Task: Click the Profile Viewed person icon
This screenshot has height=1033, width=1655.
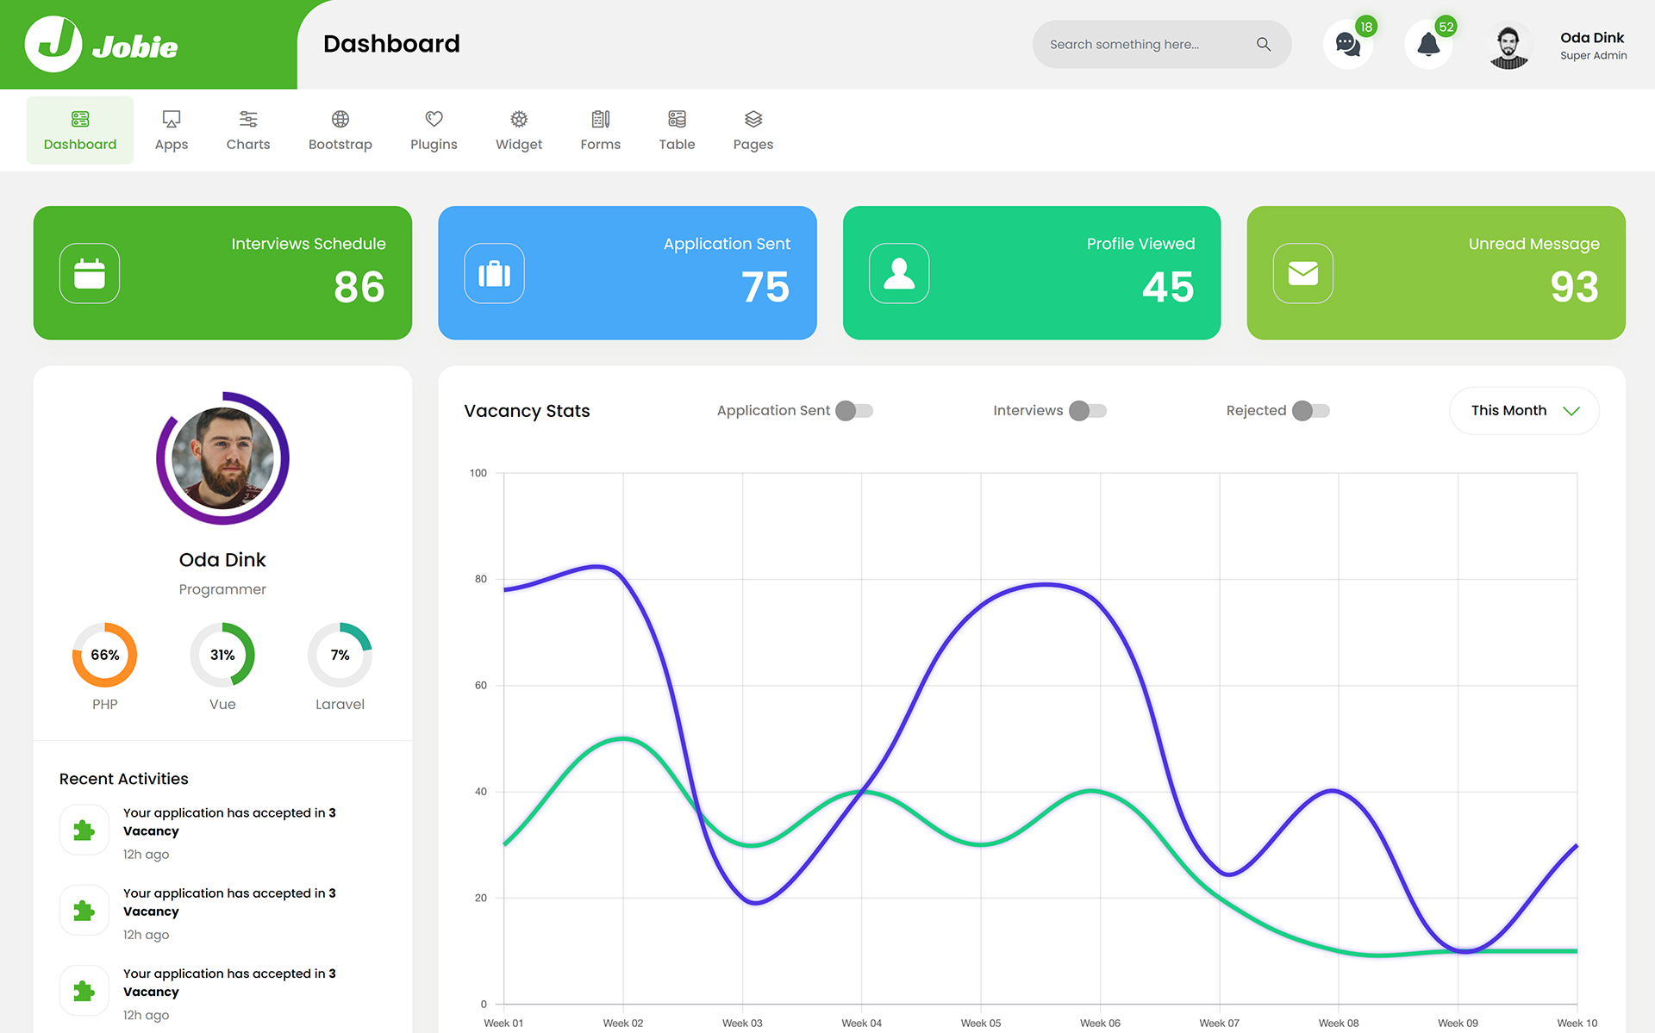Action: pyautogui.click(x=899, y=273)
